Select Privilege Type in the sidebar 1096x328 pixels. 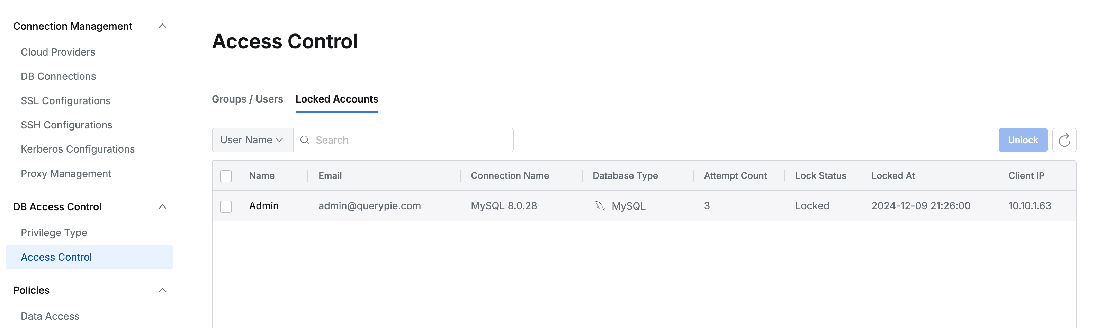(x=53, y=232)
